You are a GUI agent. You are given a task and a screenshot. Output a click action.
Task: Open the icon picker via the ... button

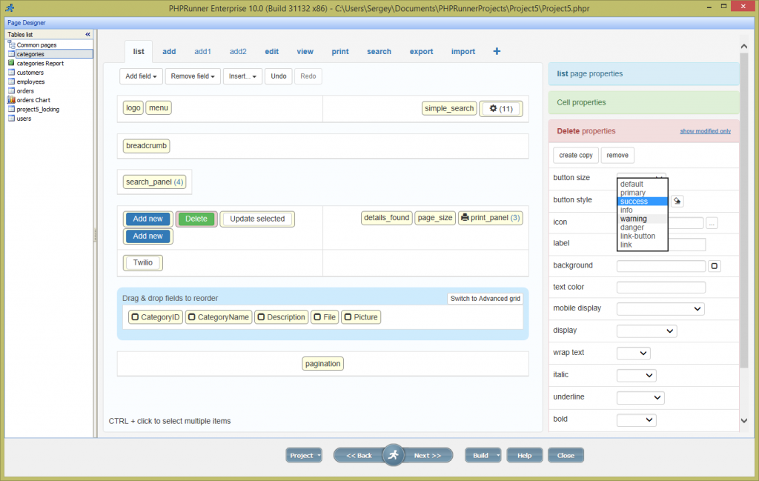[x=712, y=222]
